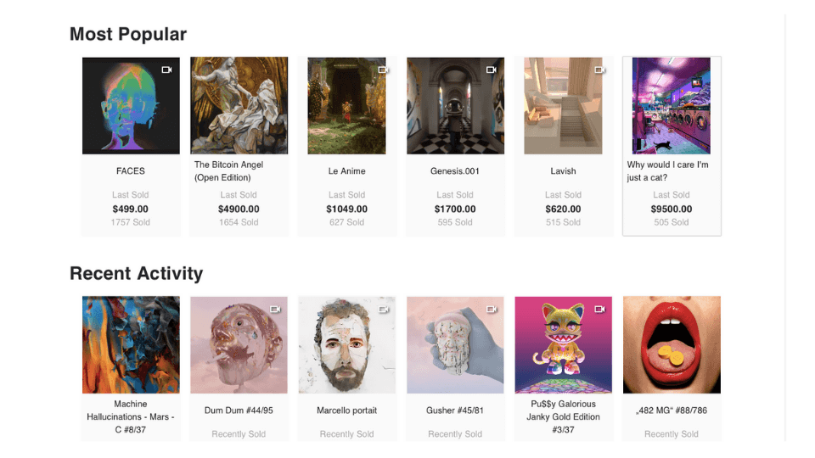Screen dimensions: 815x458
Task: Click the video icon on Pu$$y Galorious artwork
Action: (x=599, y=310)
